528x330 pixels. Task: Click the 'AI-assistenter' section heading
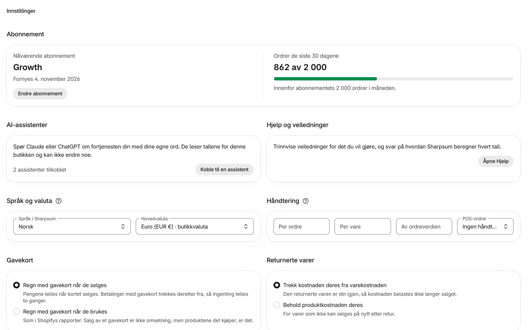(x=27, y=125)
